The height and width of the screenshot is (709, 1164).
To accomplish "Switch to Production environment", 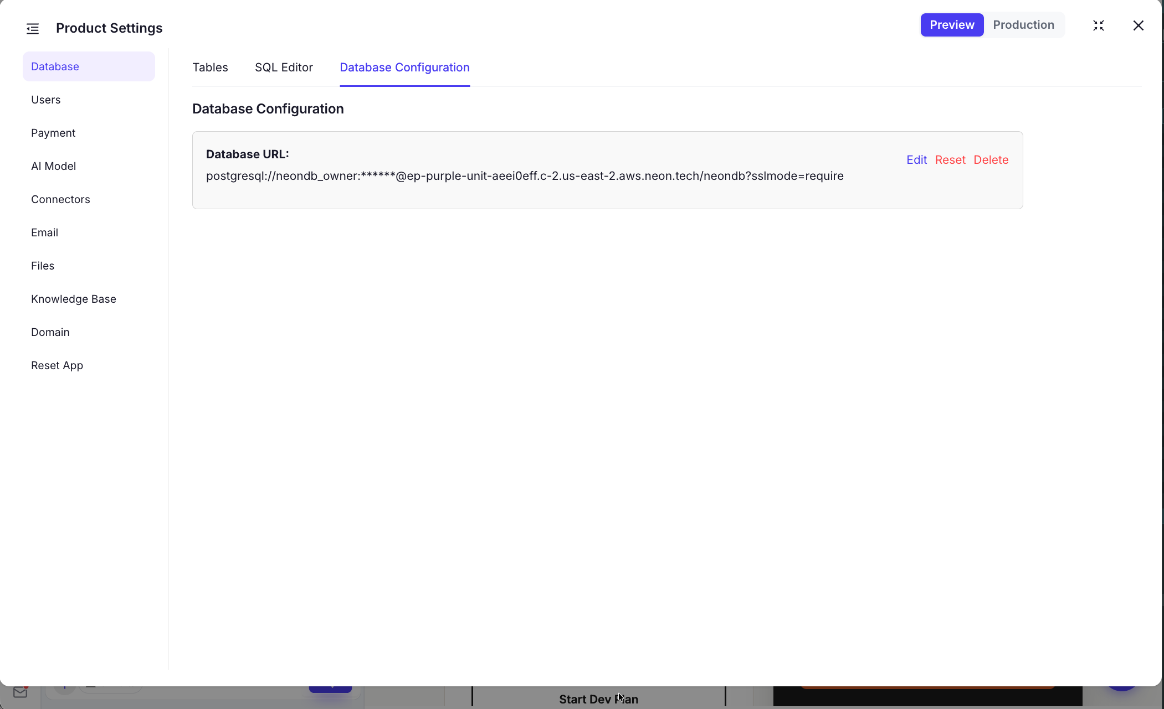I will point(1023,25).
